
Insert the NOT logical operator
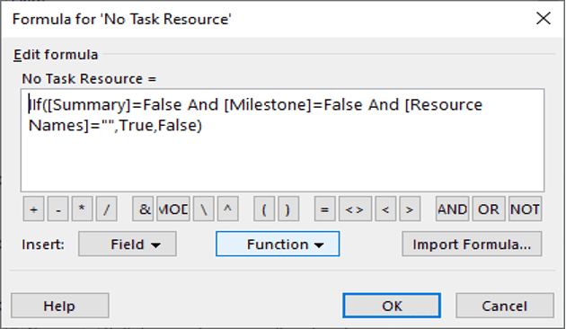point(526,209)
